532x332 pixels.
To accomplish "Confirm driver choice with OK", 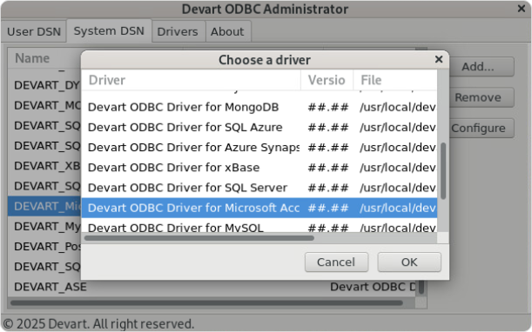I will point(409,262).
